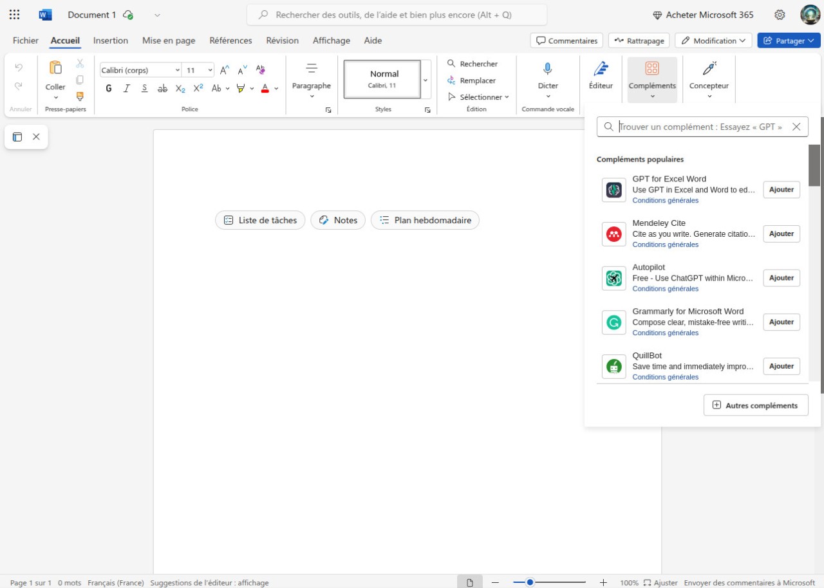Viewport: 824px width, 588px height.
Task: Apply subscript formatting
Action: [180, 89]
